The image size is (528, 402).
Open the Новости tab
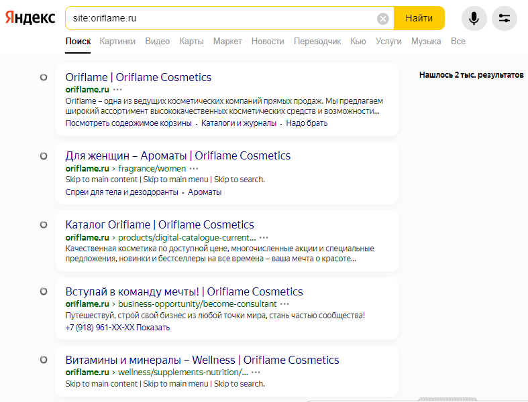coord(268,42)
